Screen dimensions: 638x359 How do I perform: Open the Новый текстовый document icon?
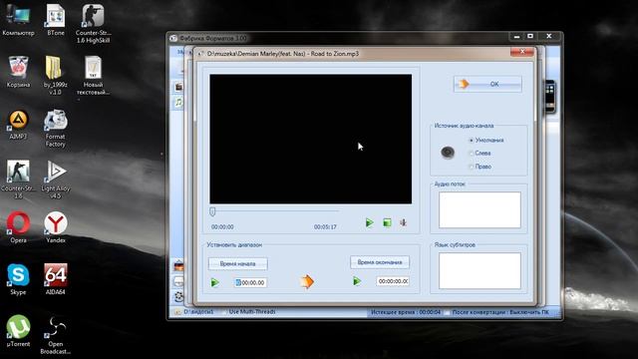pyautogui.click(x=93, y=76)
